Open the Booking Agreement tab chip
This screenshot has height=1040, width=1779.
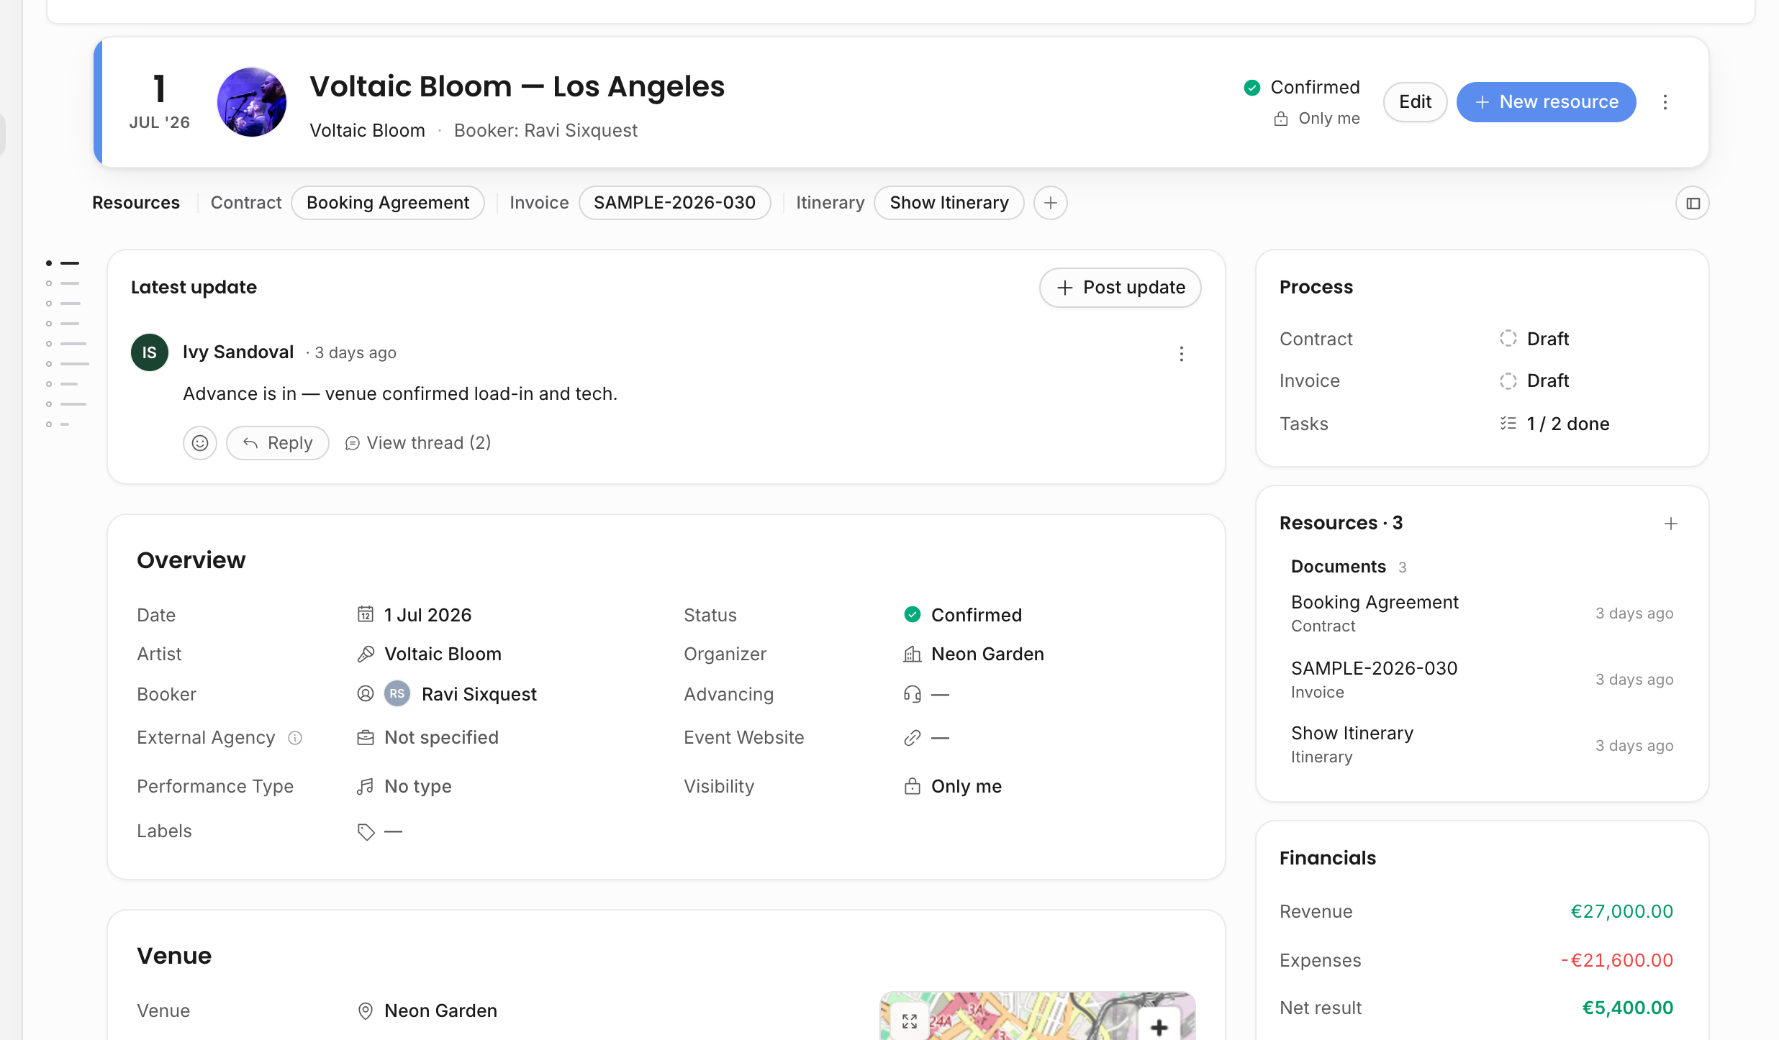(388, 203)
